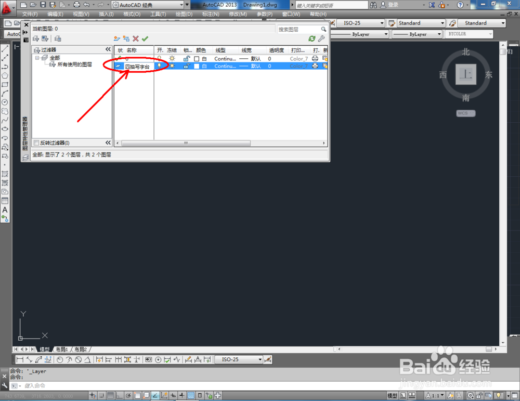The image size is (520, 401).
Task: Collapse the 全部 filter tree node
Action: coord(37,58)
